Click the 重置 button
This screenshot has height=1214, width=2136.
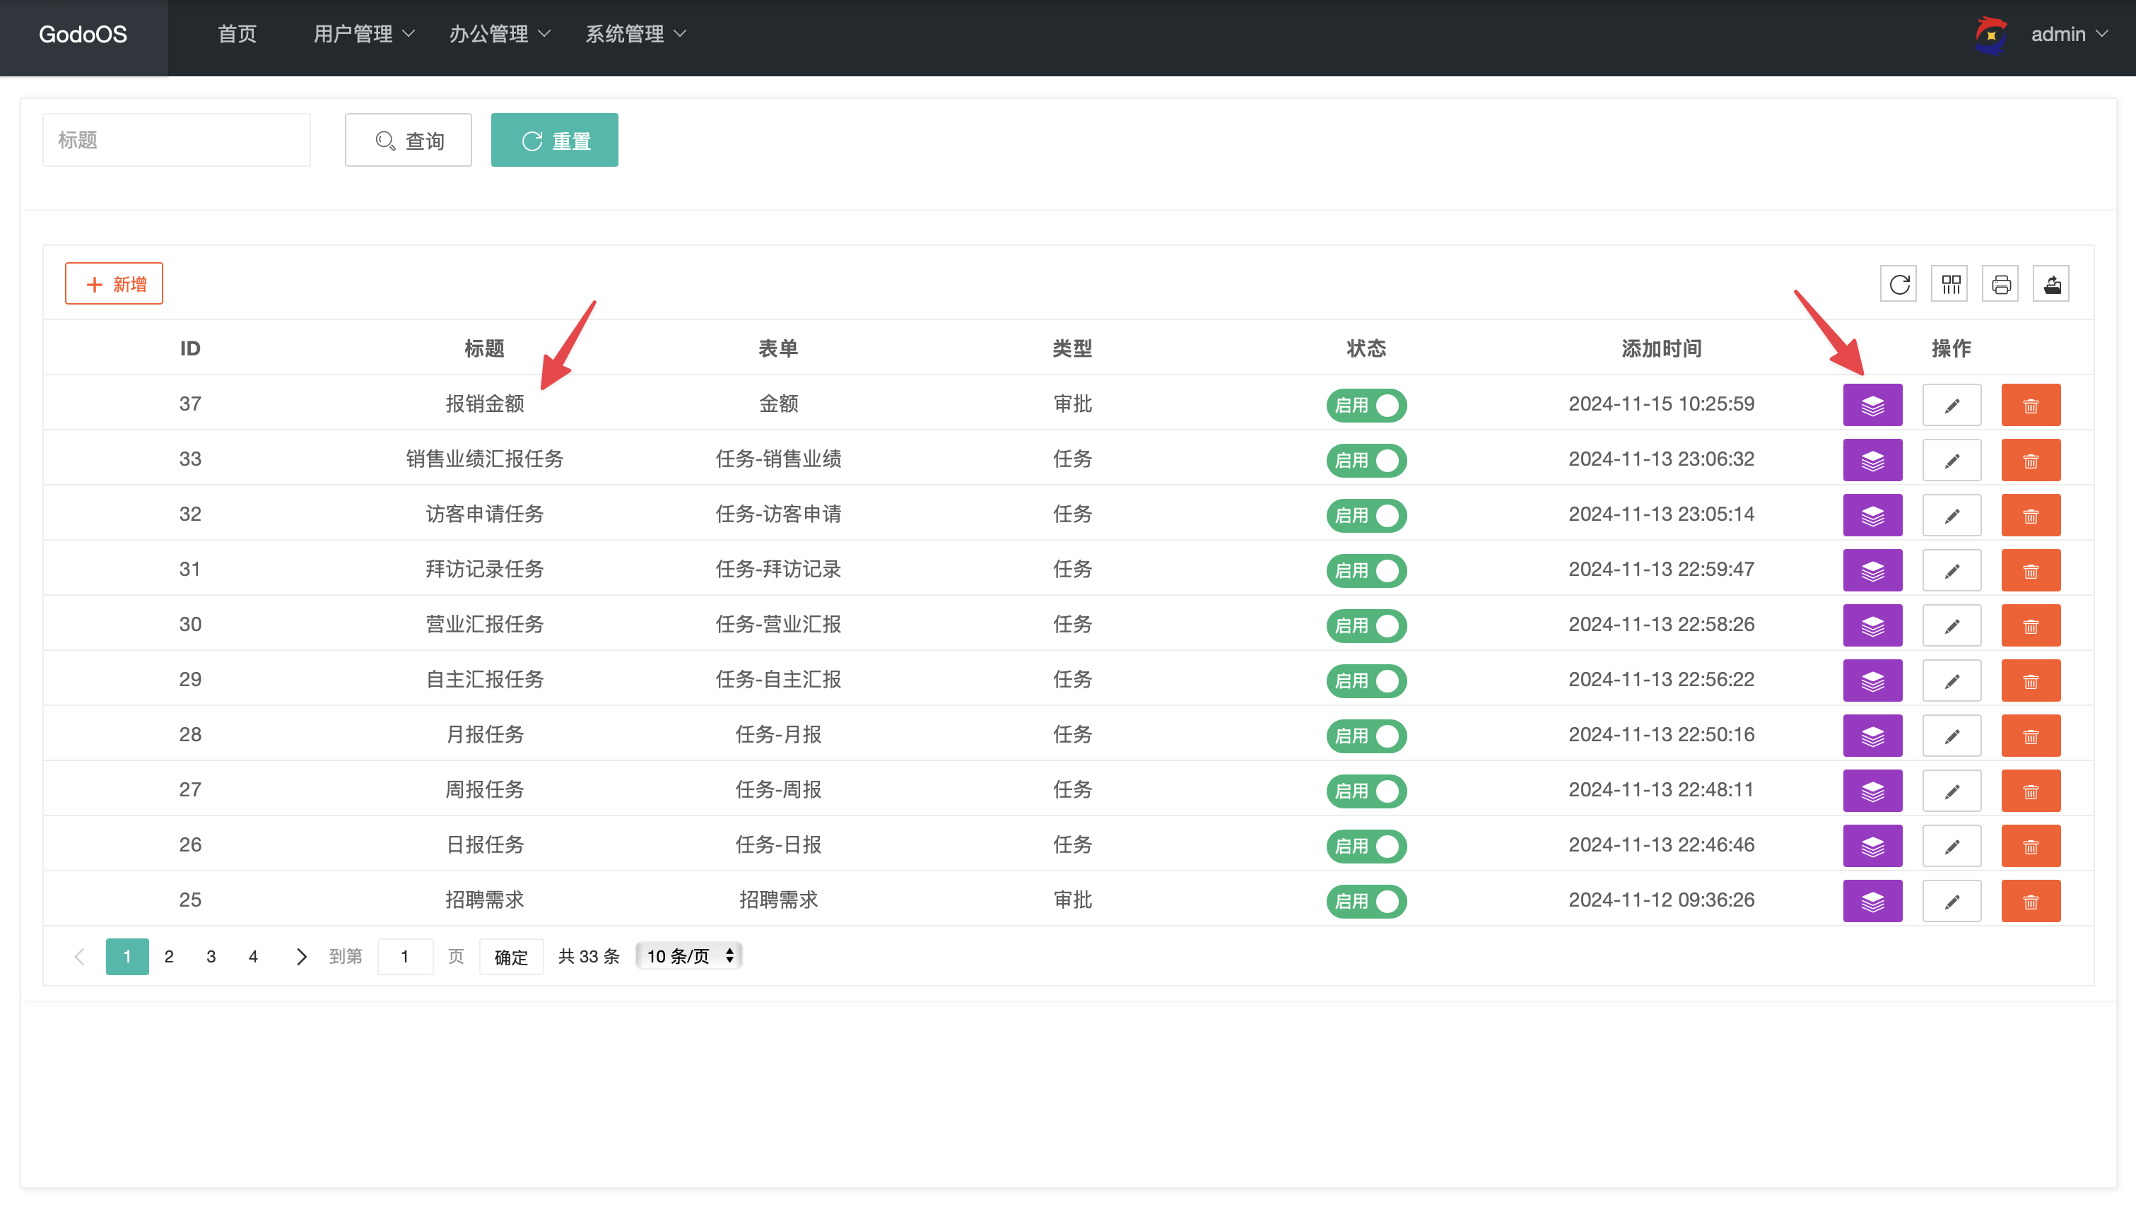[x=554, y=141]
